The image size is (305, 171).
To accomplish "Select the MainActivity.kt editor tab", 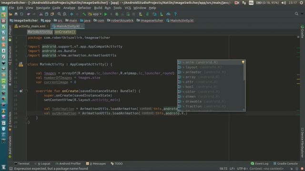I will (68, 26).
